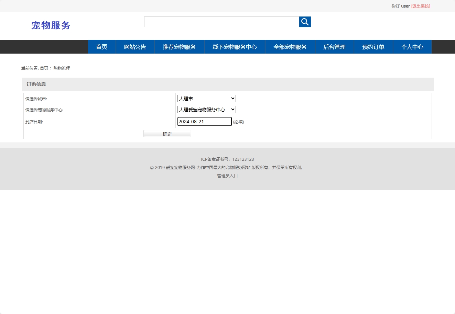The width and height of the screenshot is (455, 314).
Task: Click the 宠物服务 site logo
Action: pos(51,25)
